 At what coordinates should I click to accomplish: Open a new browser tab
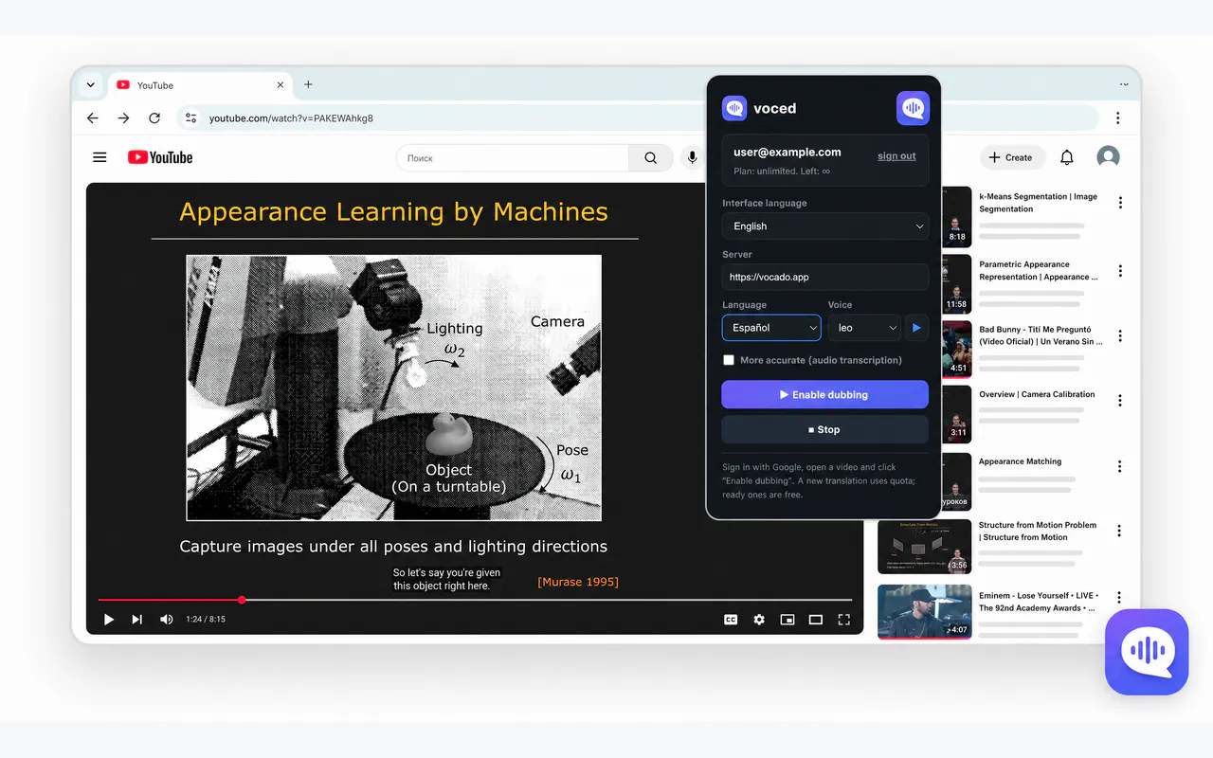click(308, 84)
